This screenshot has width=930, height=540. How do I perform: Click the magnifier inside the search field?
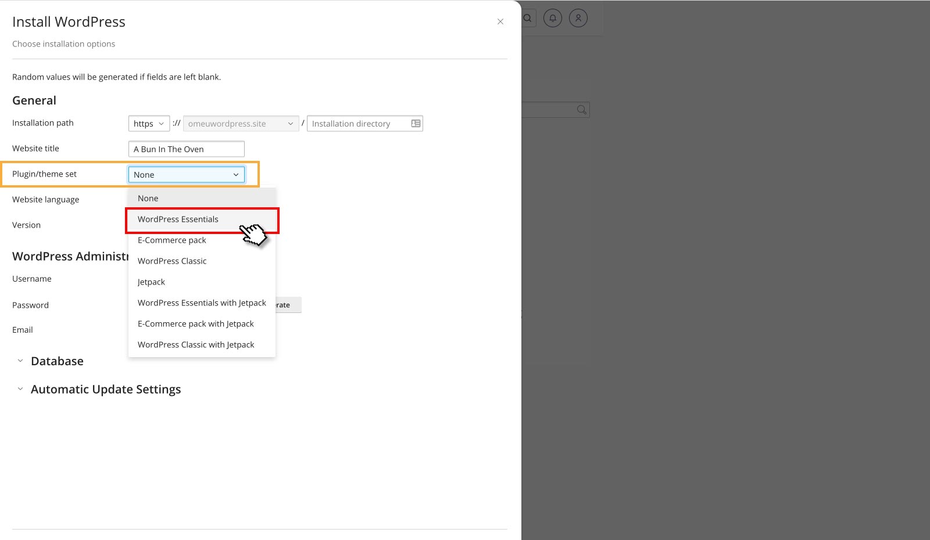(x=581, y=109)
